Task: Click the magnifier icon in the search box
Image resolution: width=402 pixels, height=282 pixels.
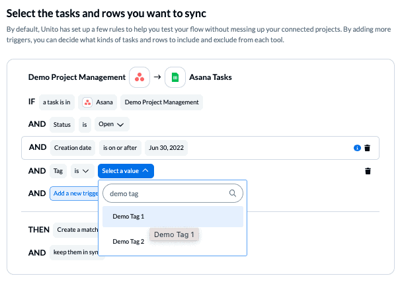Action: (x=233, y=193)
